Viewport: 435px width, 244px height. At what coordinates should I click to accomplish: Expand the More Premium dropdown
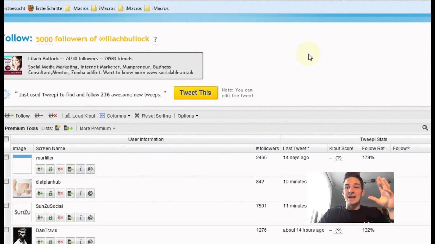pos(97,128)
